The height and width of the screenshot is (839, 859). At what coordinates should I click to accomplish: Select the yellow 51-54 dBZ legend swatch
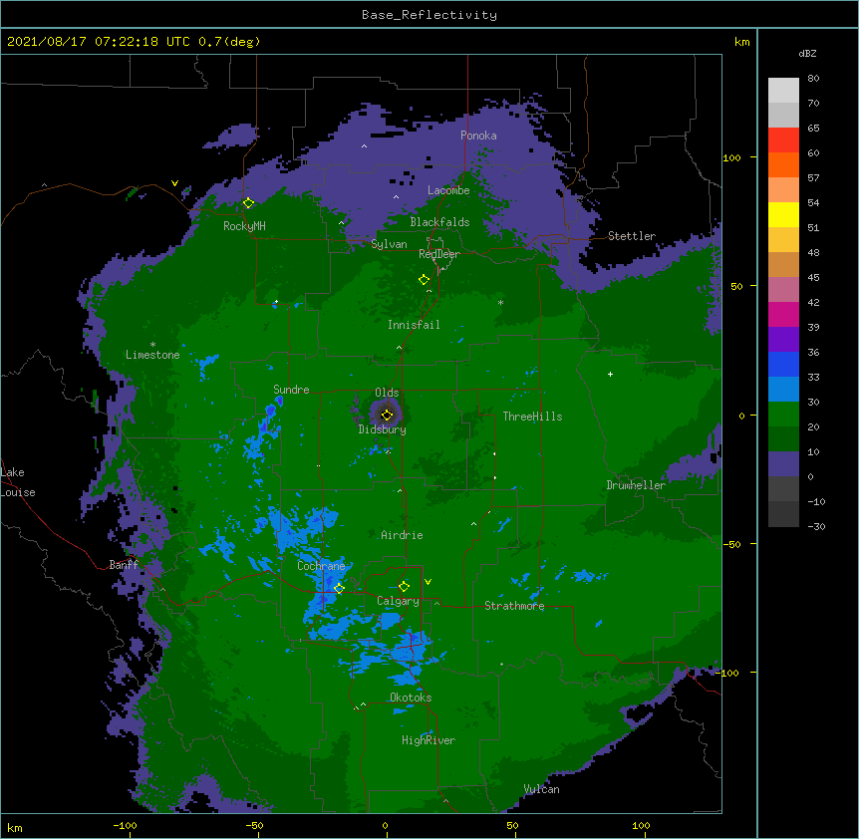tap(783, 214)
